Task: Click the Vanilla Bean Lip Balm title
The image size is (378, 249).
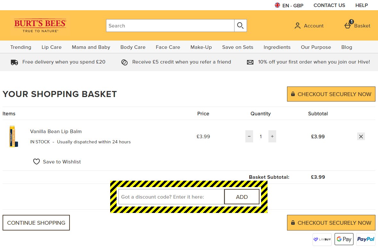Action: [x=56, y=132]
